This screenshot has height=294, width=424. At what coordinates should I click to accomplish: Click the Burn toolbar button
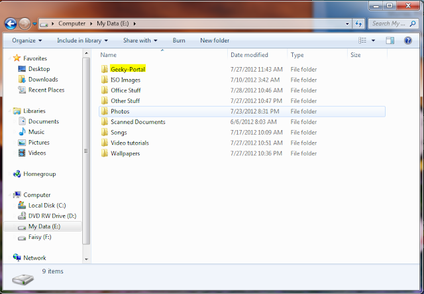179,40
